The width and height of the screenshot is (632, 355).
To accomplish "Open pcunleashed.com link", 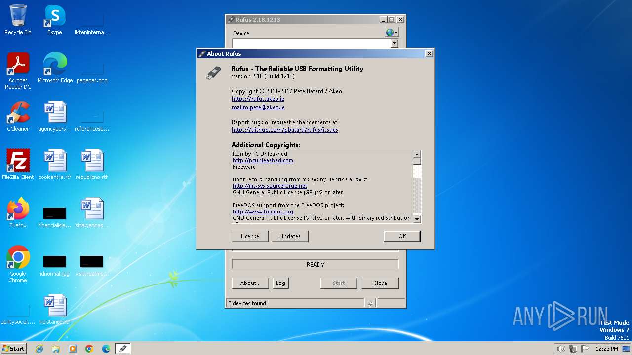I will [263, 160].
